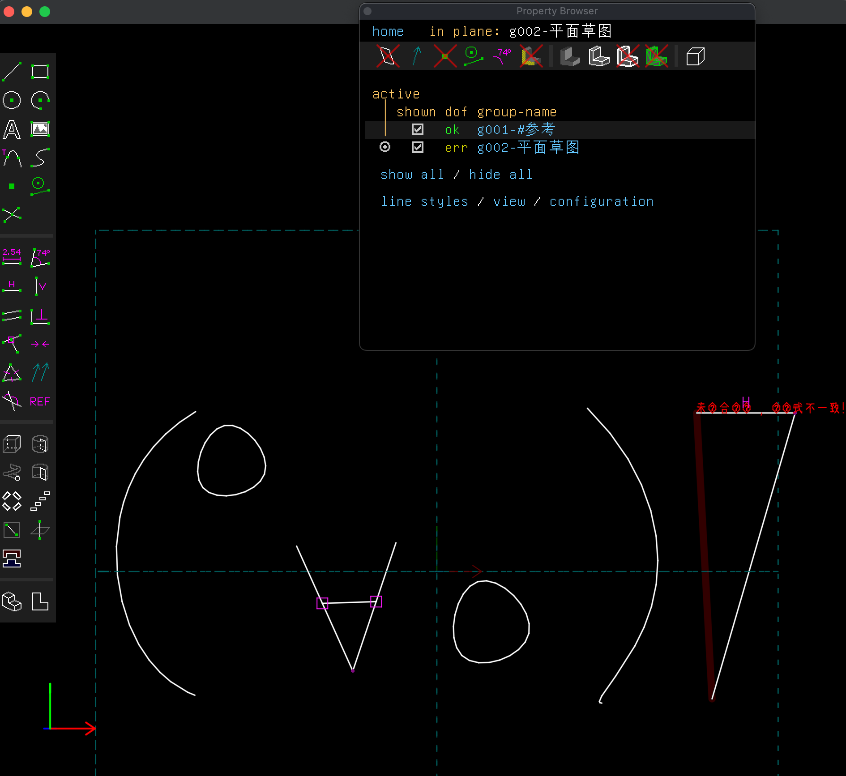846x776 pixels.
Task: Toggle the angle constraints visibility icon in Property Browser
Action: [x=502, y=56]
